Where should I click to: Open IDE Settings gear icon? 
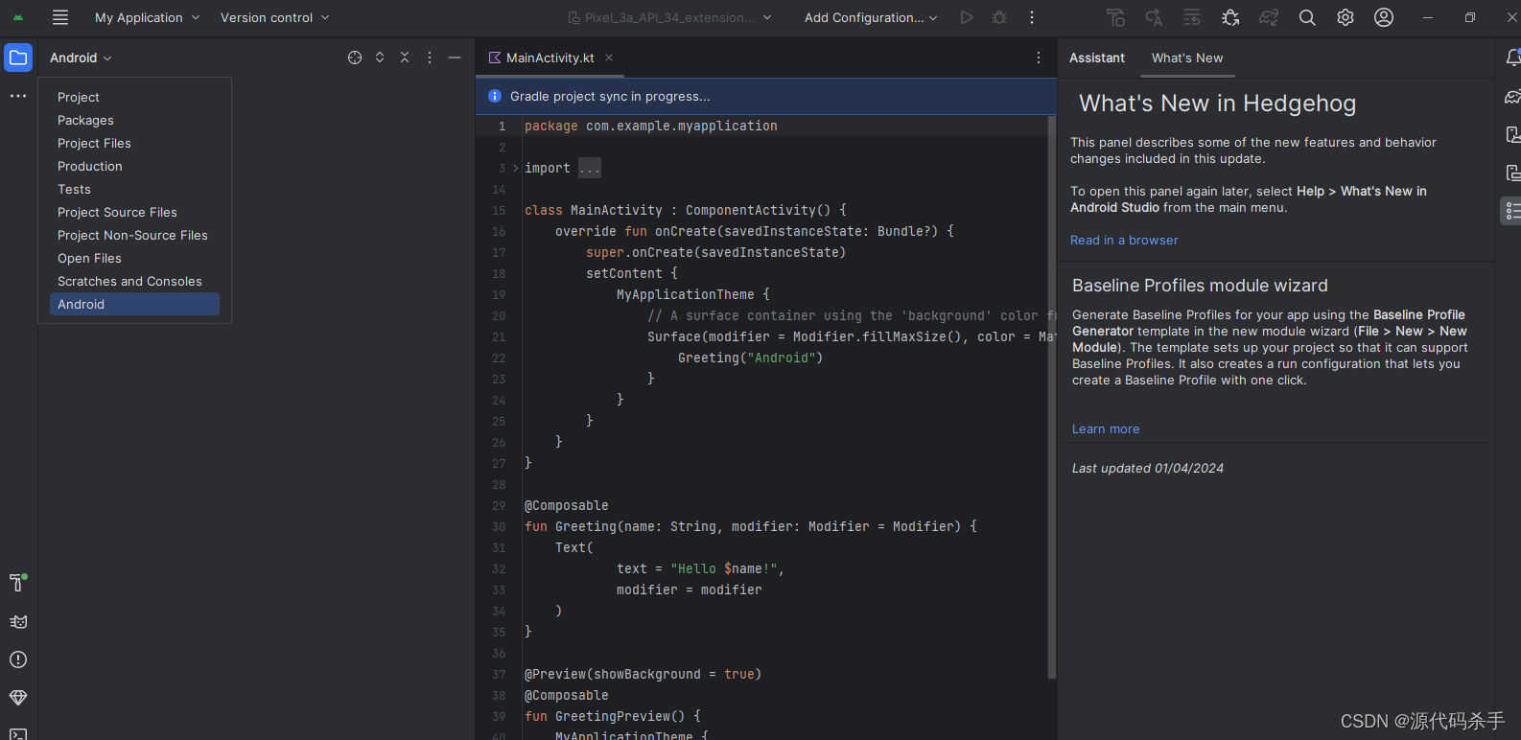1345,17
